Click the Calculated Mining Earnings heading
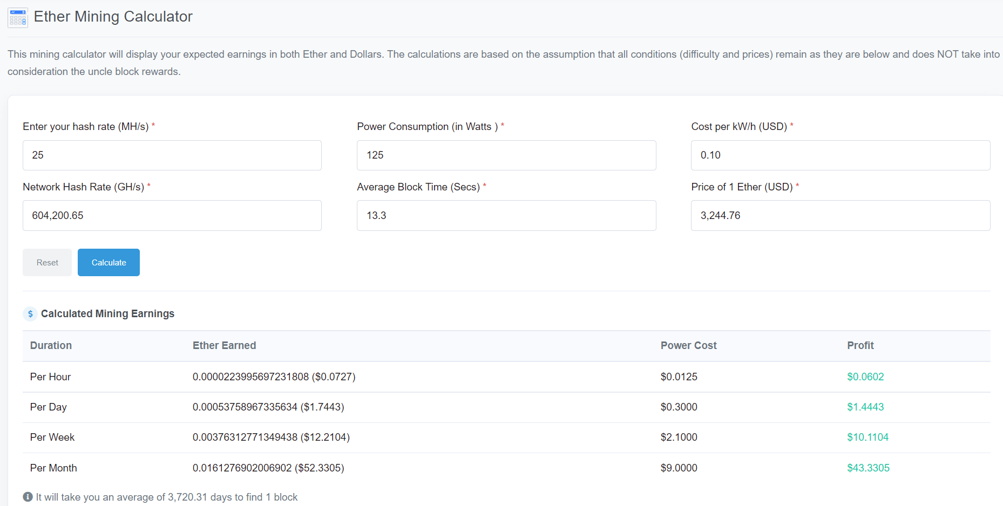The image size is (1003, 506). [x=107, y=314]
